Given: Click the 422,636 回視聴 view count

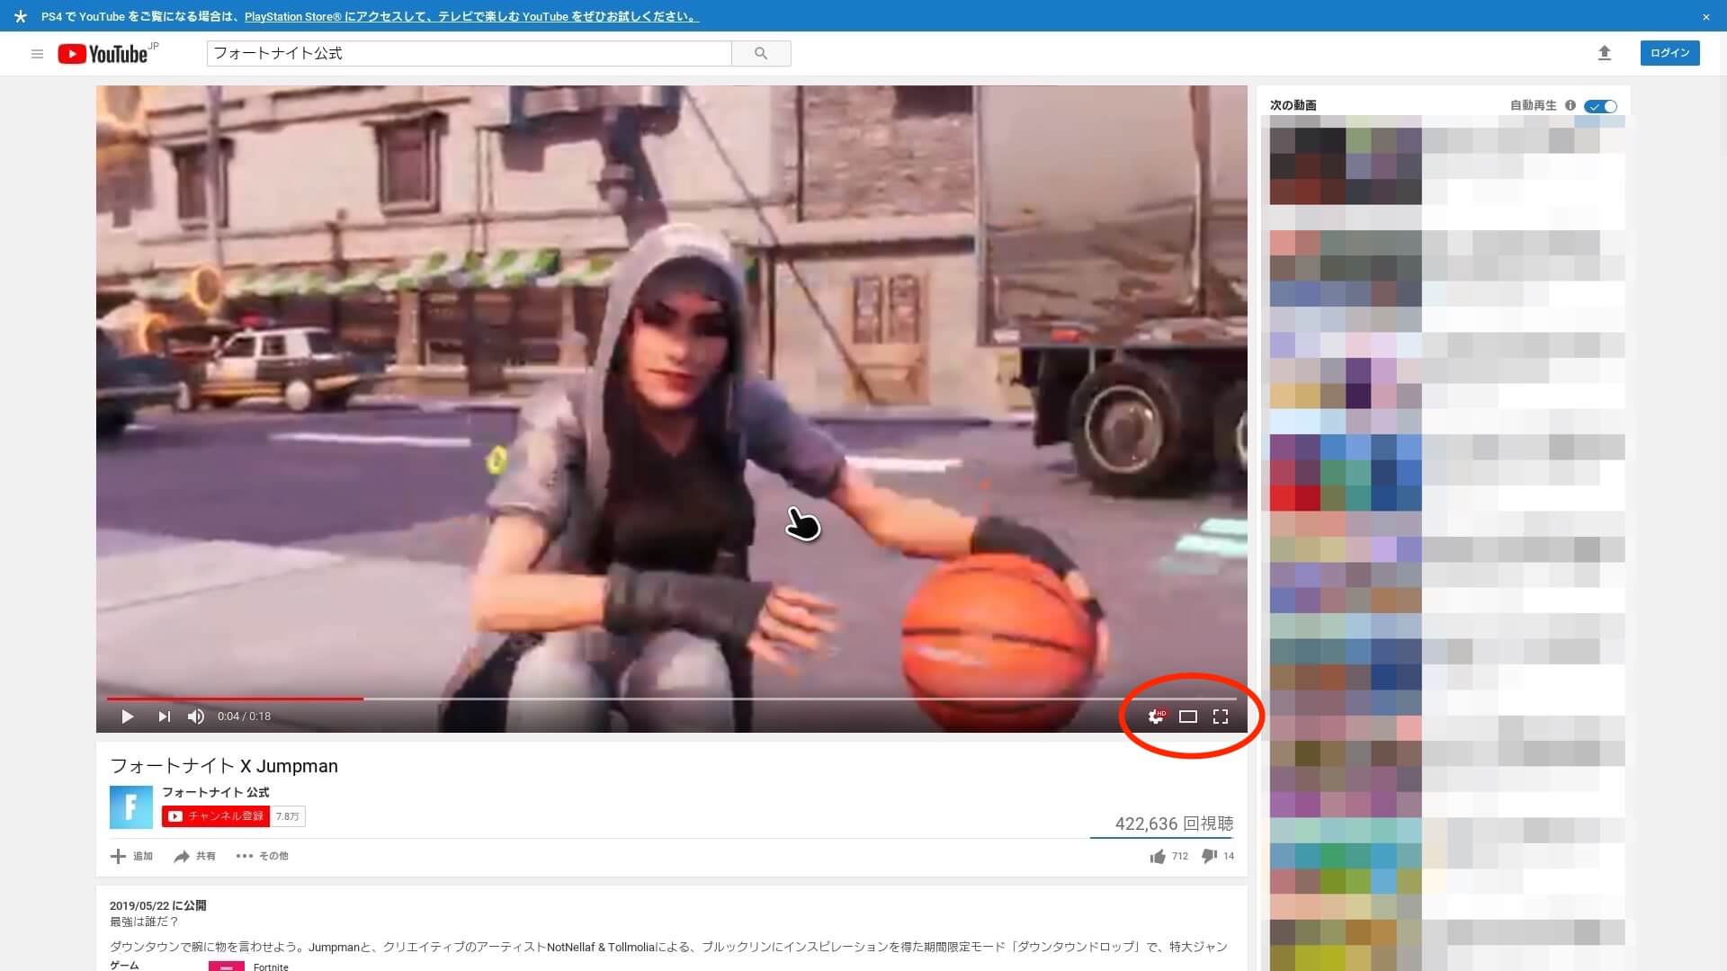Looking at the screenshot, I should coord(1174,824).
